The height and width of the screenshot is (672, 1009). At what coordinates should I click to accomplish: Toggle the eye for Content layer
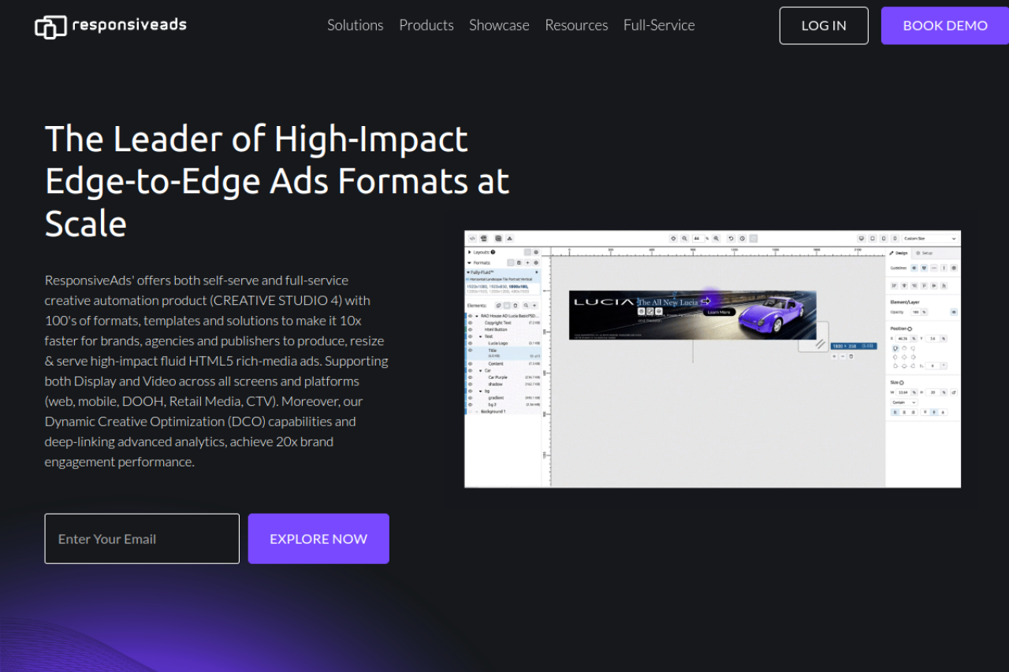(x=471, y=363)
